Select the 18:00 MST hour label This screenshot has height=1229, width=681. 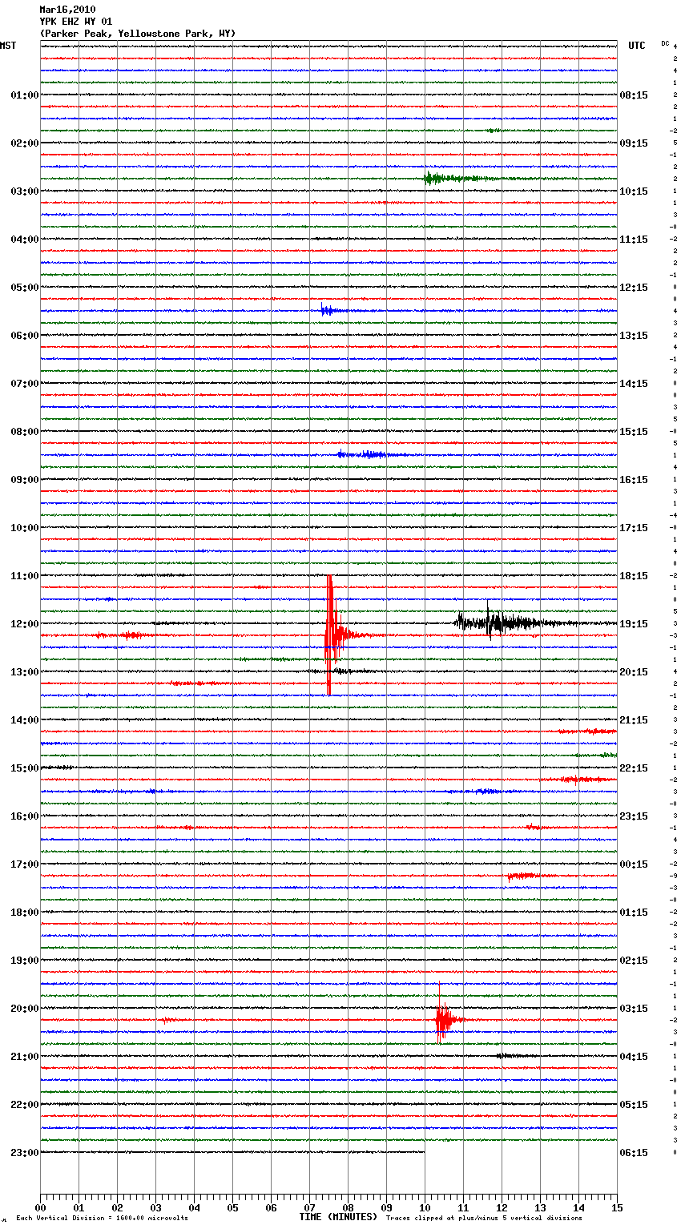point(24,913)
